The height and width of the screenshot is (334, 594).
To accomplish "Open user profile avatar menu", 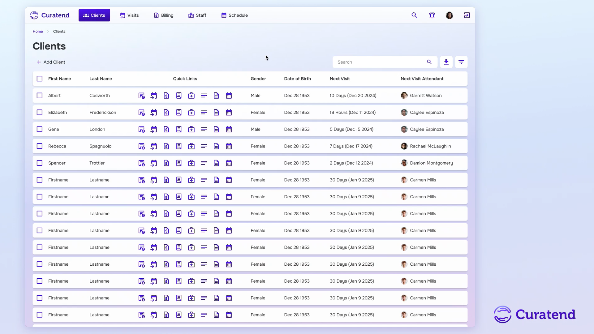I will pyautogui.click(x=449, y=15).
